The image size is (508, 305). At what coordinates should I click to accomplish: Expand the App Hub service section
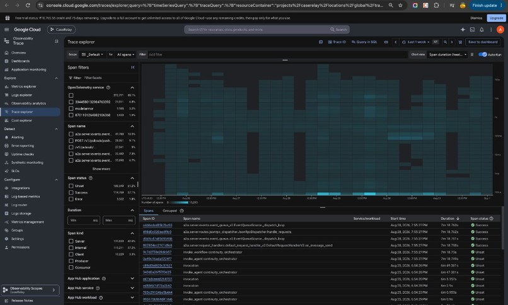[132, 288]
